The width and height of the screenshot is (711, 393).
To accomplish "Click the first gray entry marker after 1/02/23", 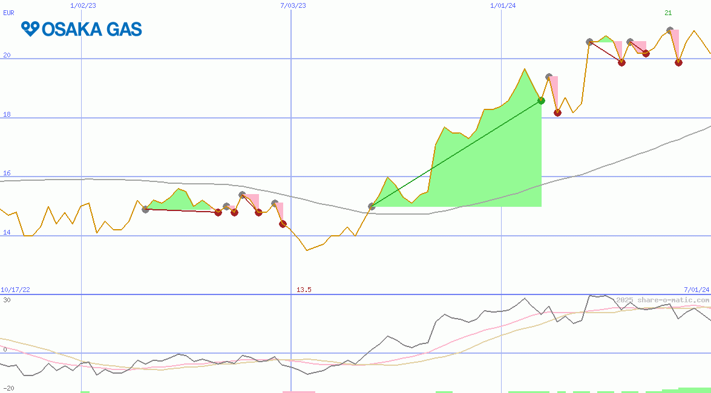I will coord(145,209).
